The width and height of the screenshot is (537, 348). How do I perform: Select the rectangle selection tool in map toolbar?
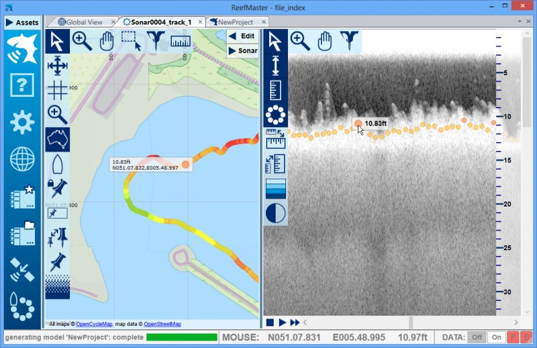tap(132, 42)
